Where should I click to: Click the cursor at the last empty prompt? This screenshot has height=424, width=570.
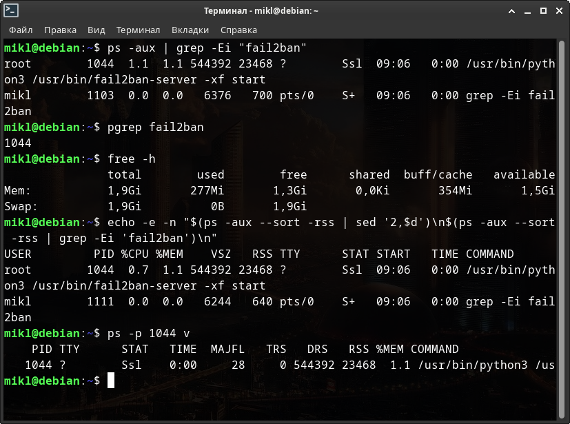pyautogui.click(x=111, y=381)
